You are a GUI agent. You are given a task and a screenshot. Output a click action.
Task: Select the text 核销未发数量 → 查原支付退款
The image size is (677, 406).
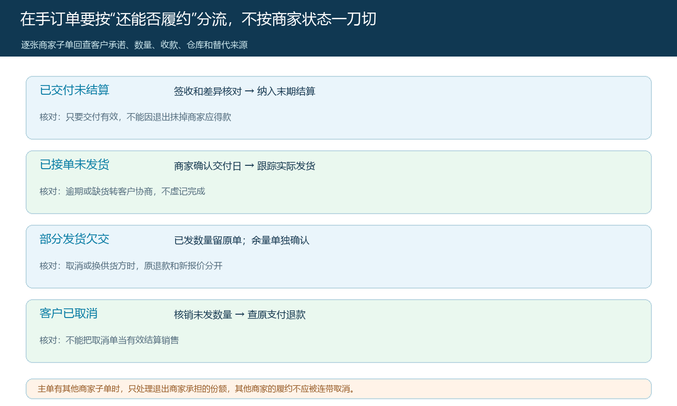[240, 315]
